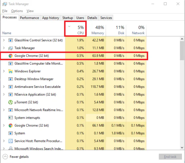
Task: Click the End task button
Action: click(170, 157)
